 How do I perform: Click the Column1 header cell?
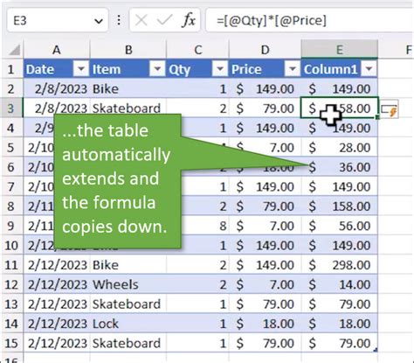(x=340, y=69)
